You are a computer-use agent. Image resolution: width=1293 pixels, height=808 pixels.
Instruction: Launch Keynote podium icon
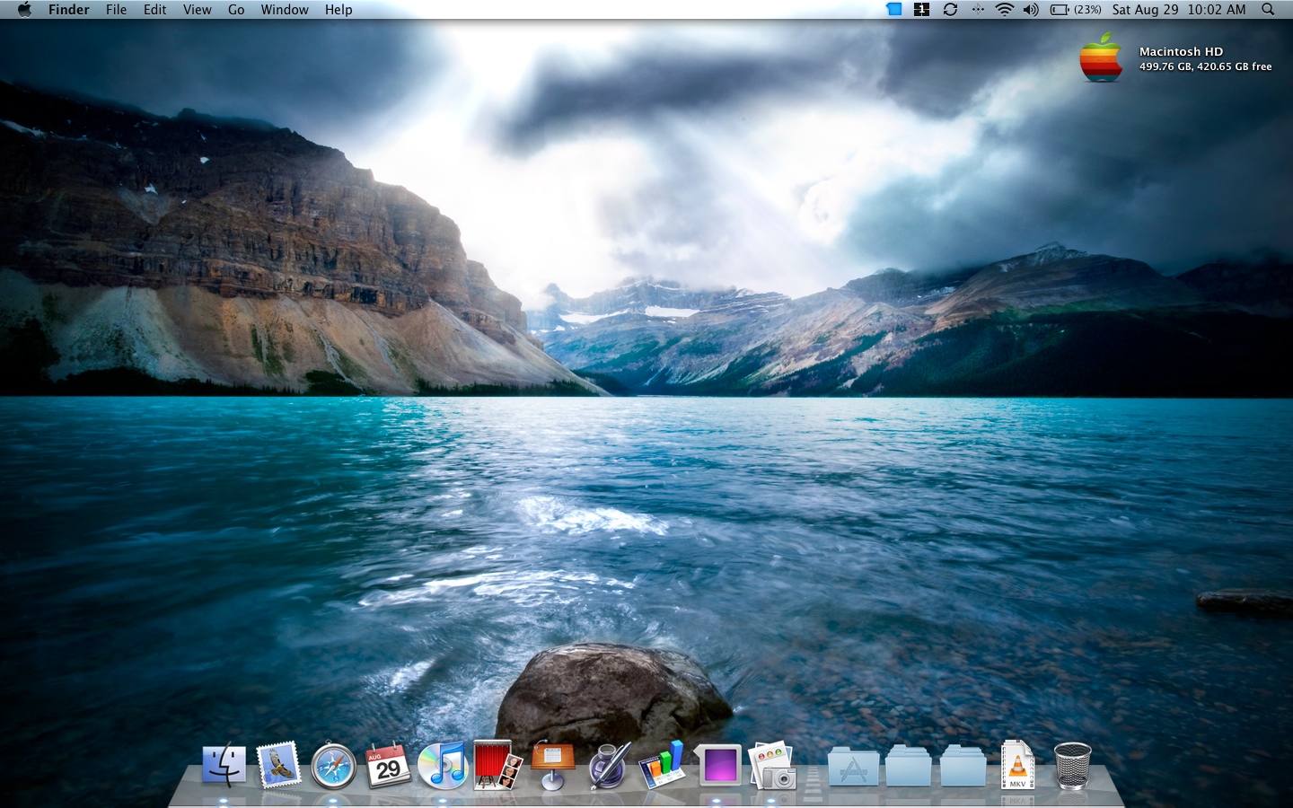(x=553, y=765)
